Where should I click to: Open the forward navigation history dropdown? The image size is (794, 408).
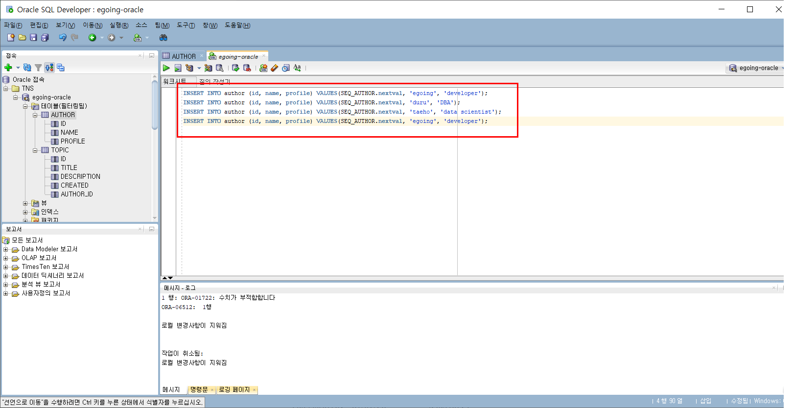coord(121,38)
